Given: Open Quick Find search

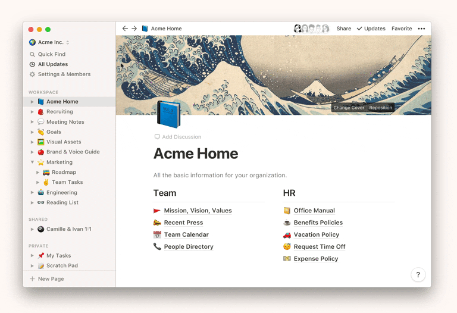Looking at the screenshot, I should click(51, 54).
